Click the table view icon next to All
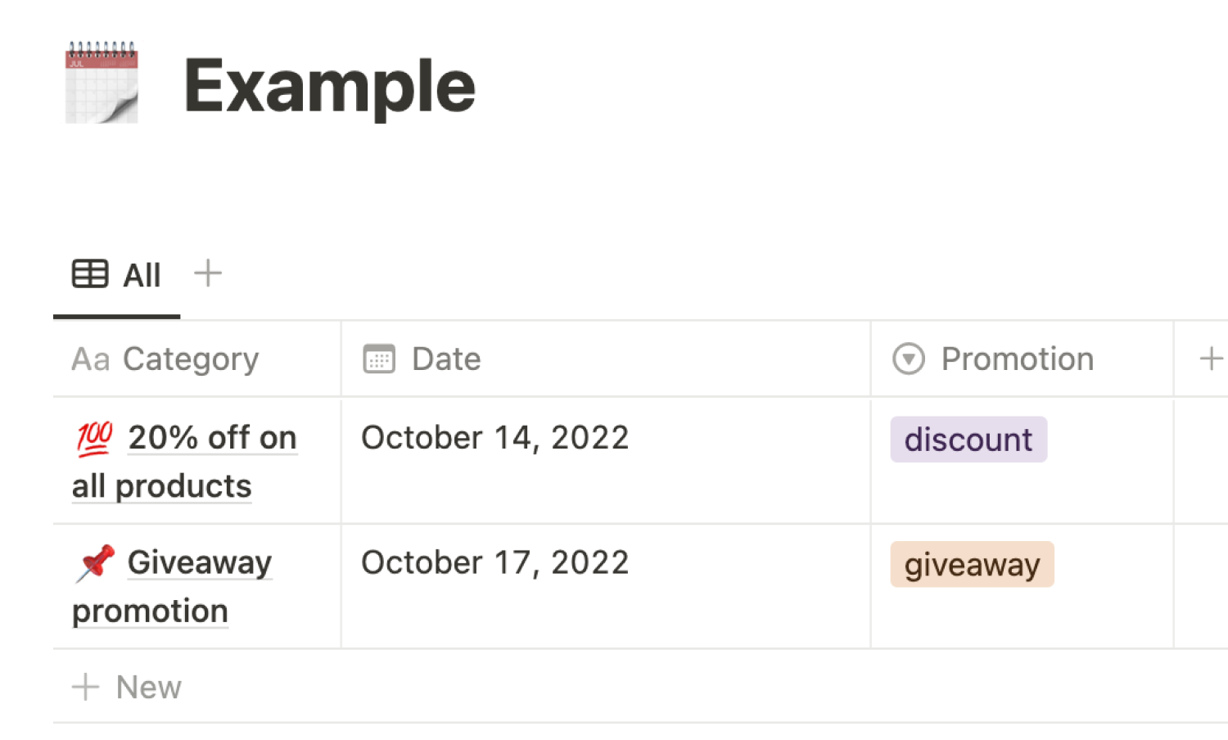This screenshot has width=1228, height=740. coord(90,274)
